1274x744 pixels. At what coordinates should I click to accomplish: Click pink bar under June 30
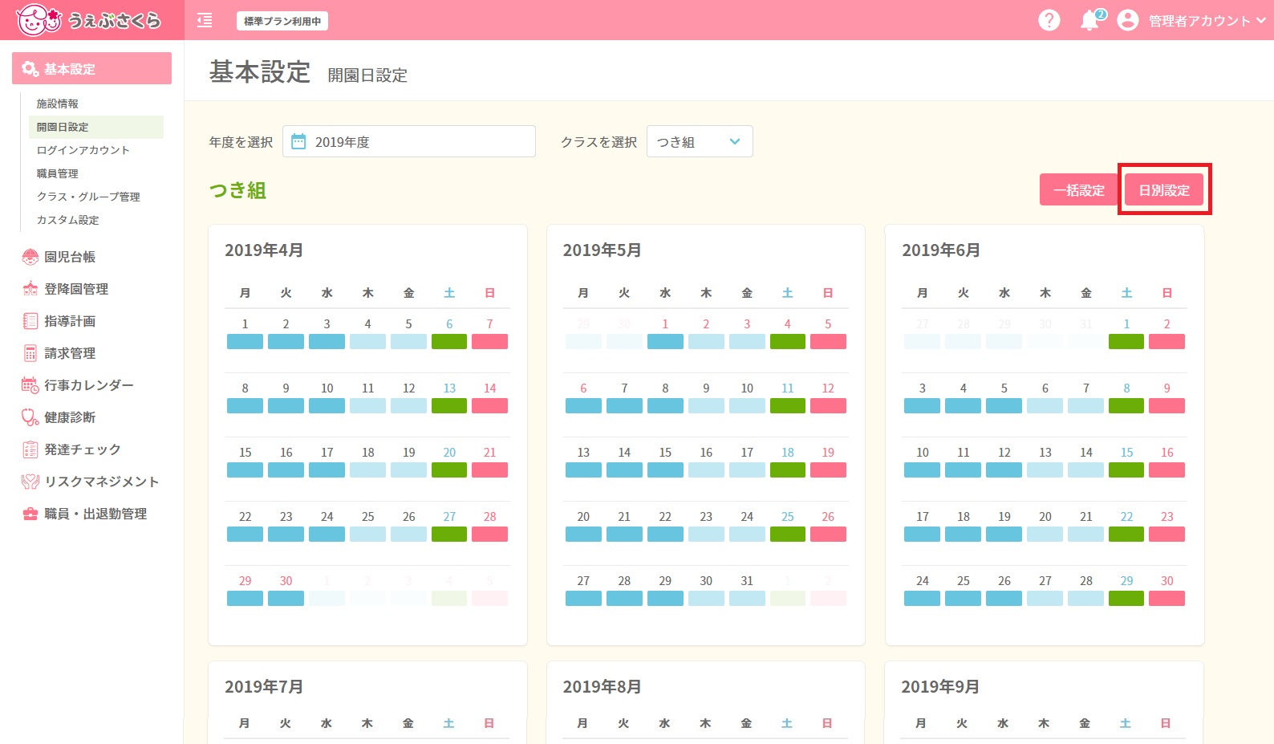[x=1167, y=598]
